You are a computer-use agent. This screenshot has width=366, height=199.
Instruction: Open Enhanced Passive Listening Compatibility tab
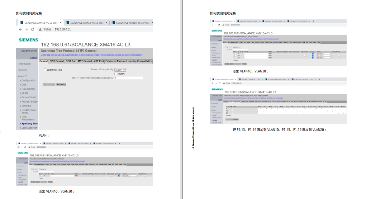coord(128,61)
